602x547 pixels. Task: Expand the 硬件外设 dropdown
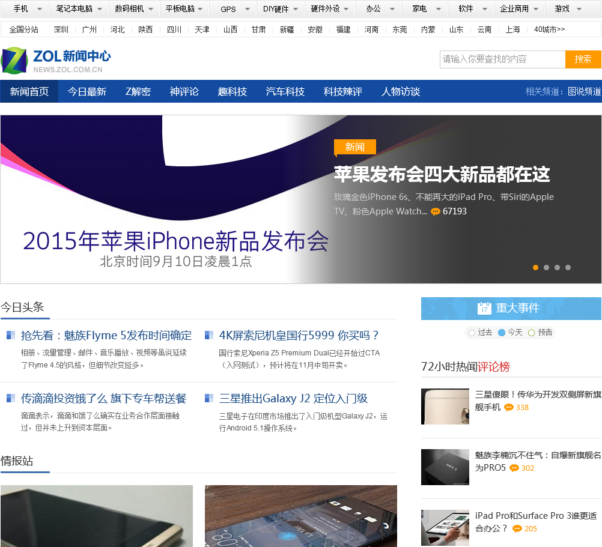click(346, 9)
